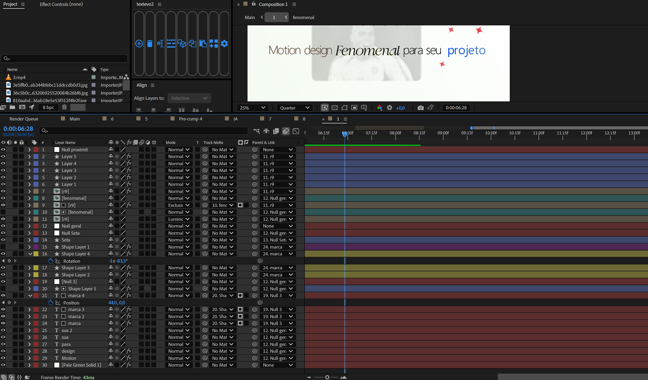Open the channel and color management icon
Screen dimensions: 648x380
click(x=379, y=108)
